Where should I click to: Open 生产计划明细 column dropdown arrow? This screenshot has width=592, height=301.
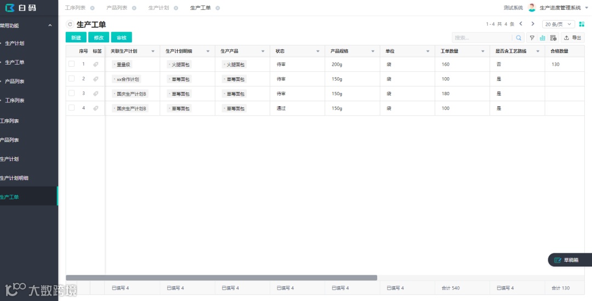point(208,51)
